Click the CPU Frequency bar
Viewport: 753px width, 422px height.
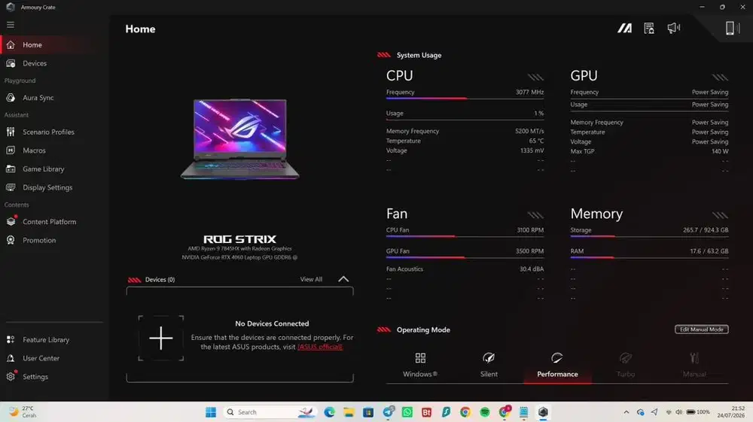(465, 99)
